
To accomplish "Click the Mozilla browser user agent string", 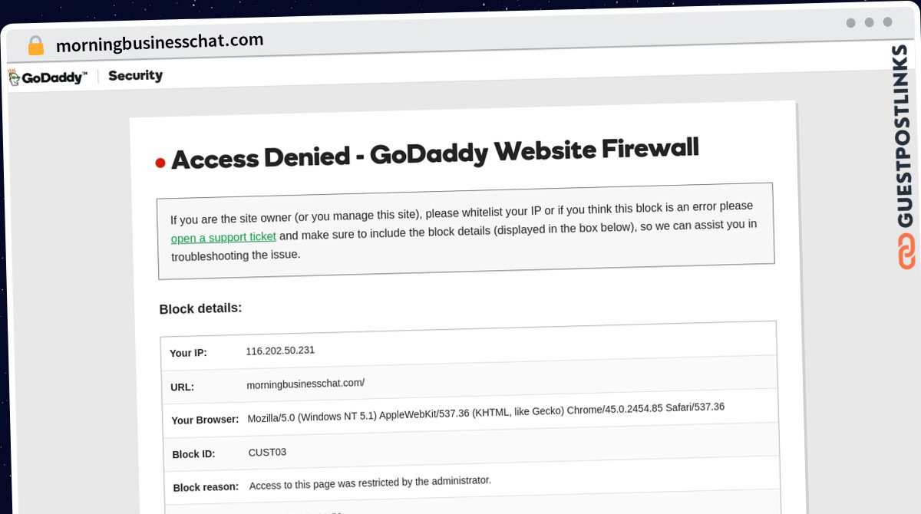I will [x=486, y=413].
